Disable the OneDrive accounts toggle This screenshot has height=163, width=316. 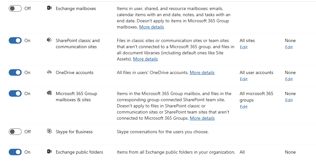pyautogui.click(x=15, y=73)
